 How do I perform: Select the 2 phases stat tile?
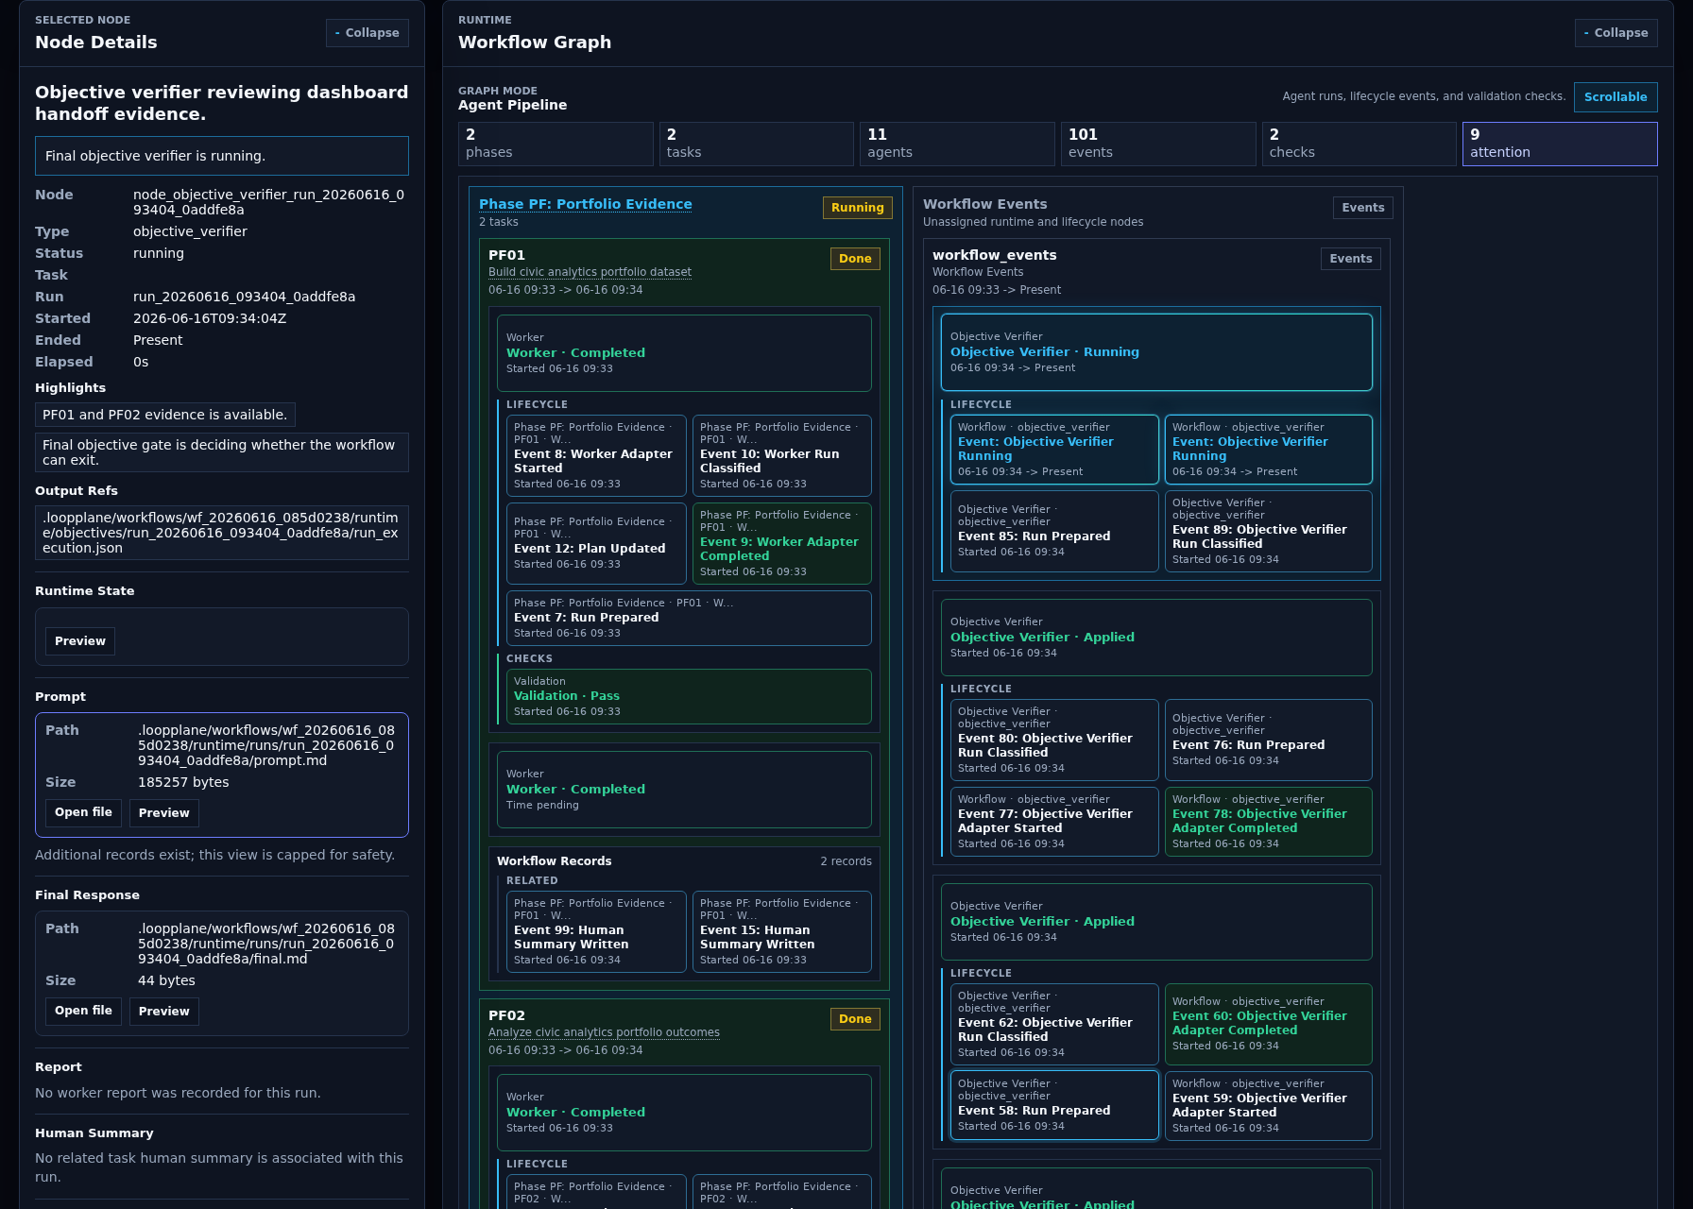point(556,144)
